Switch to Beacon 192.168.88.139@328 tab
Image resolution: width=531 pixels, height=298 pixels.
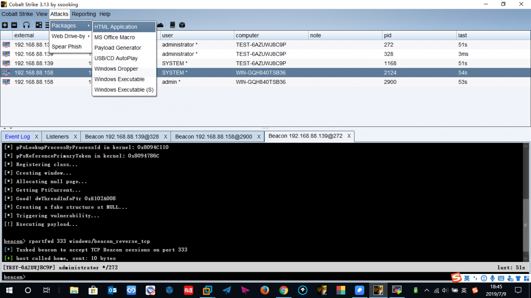point(122,137)
